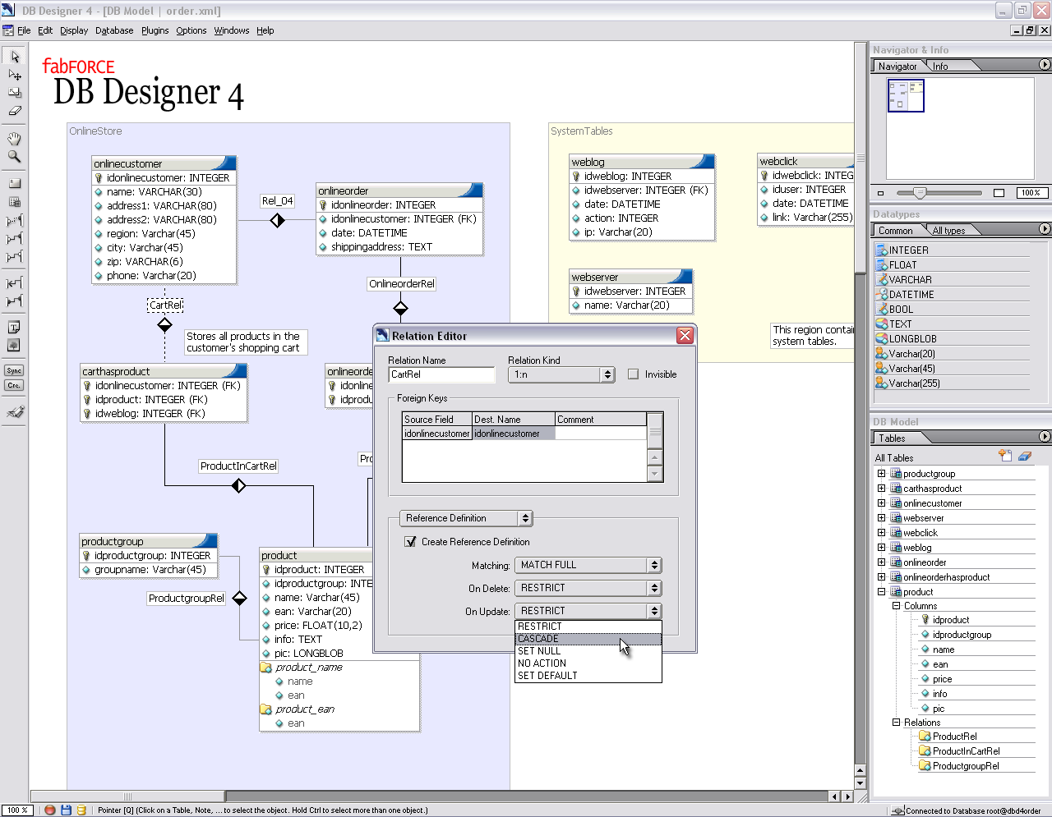Click the Navigator zoom slider handle
This screenshot has height=817, width=1052.
920,193
